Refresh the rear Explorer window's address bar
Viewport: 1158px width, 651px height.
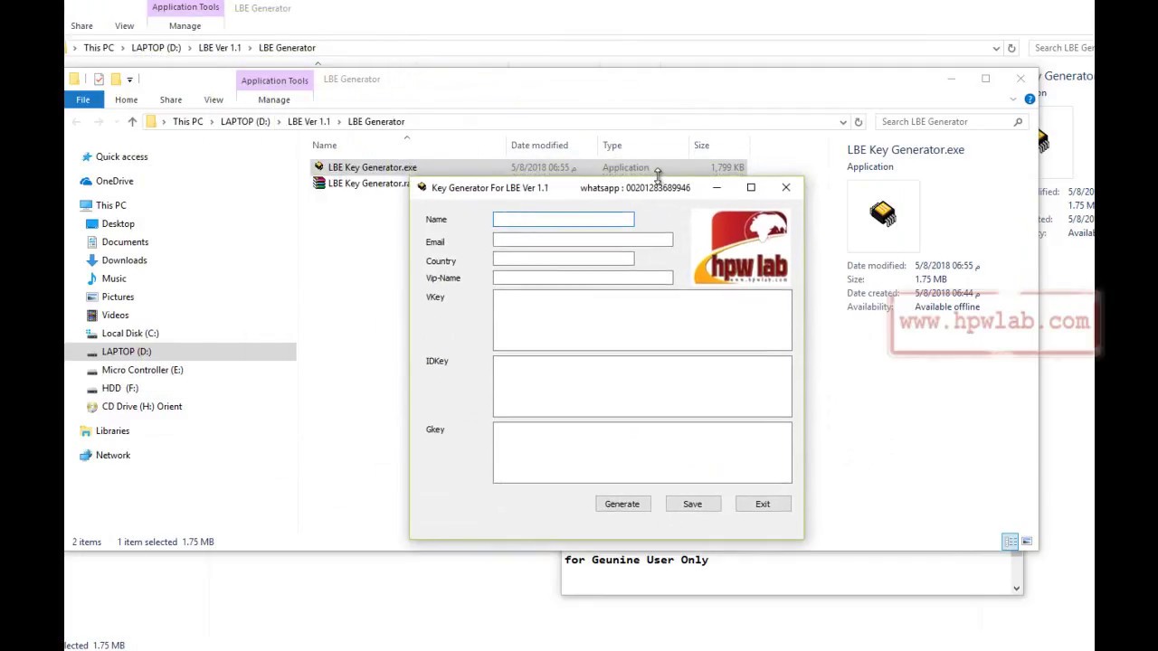pos(1011,48)
